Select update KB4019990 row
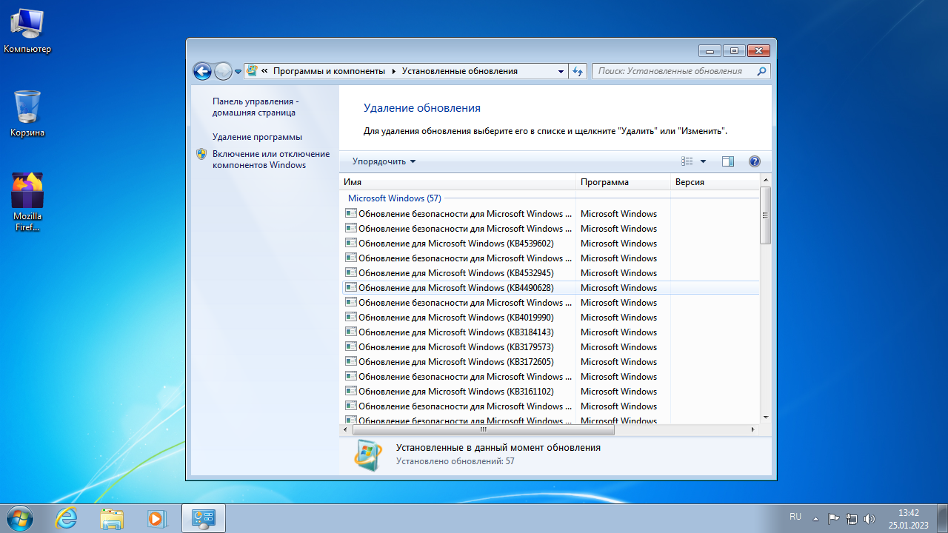 point(550,318)
